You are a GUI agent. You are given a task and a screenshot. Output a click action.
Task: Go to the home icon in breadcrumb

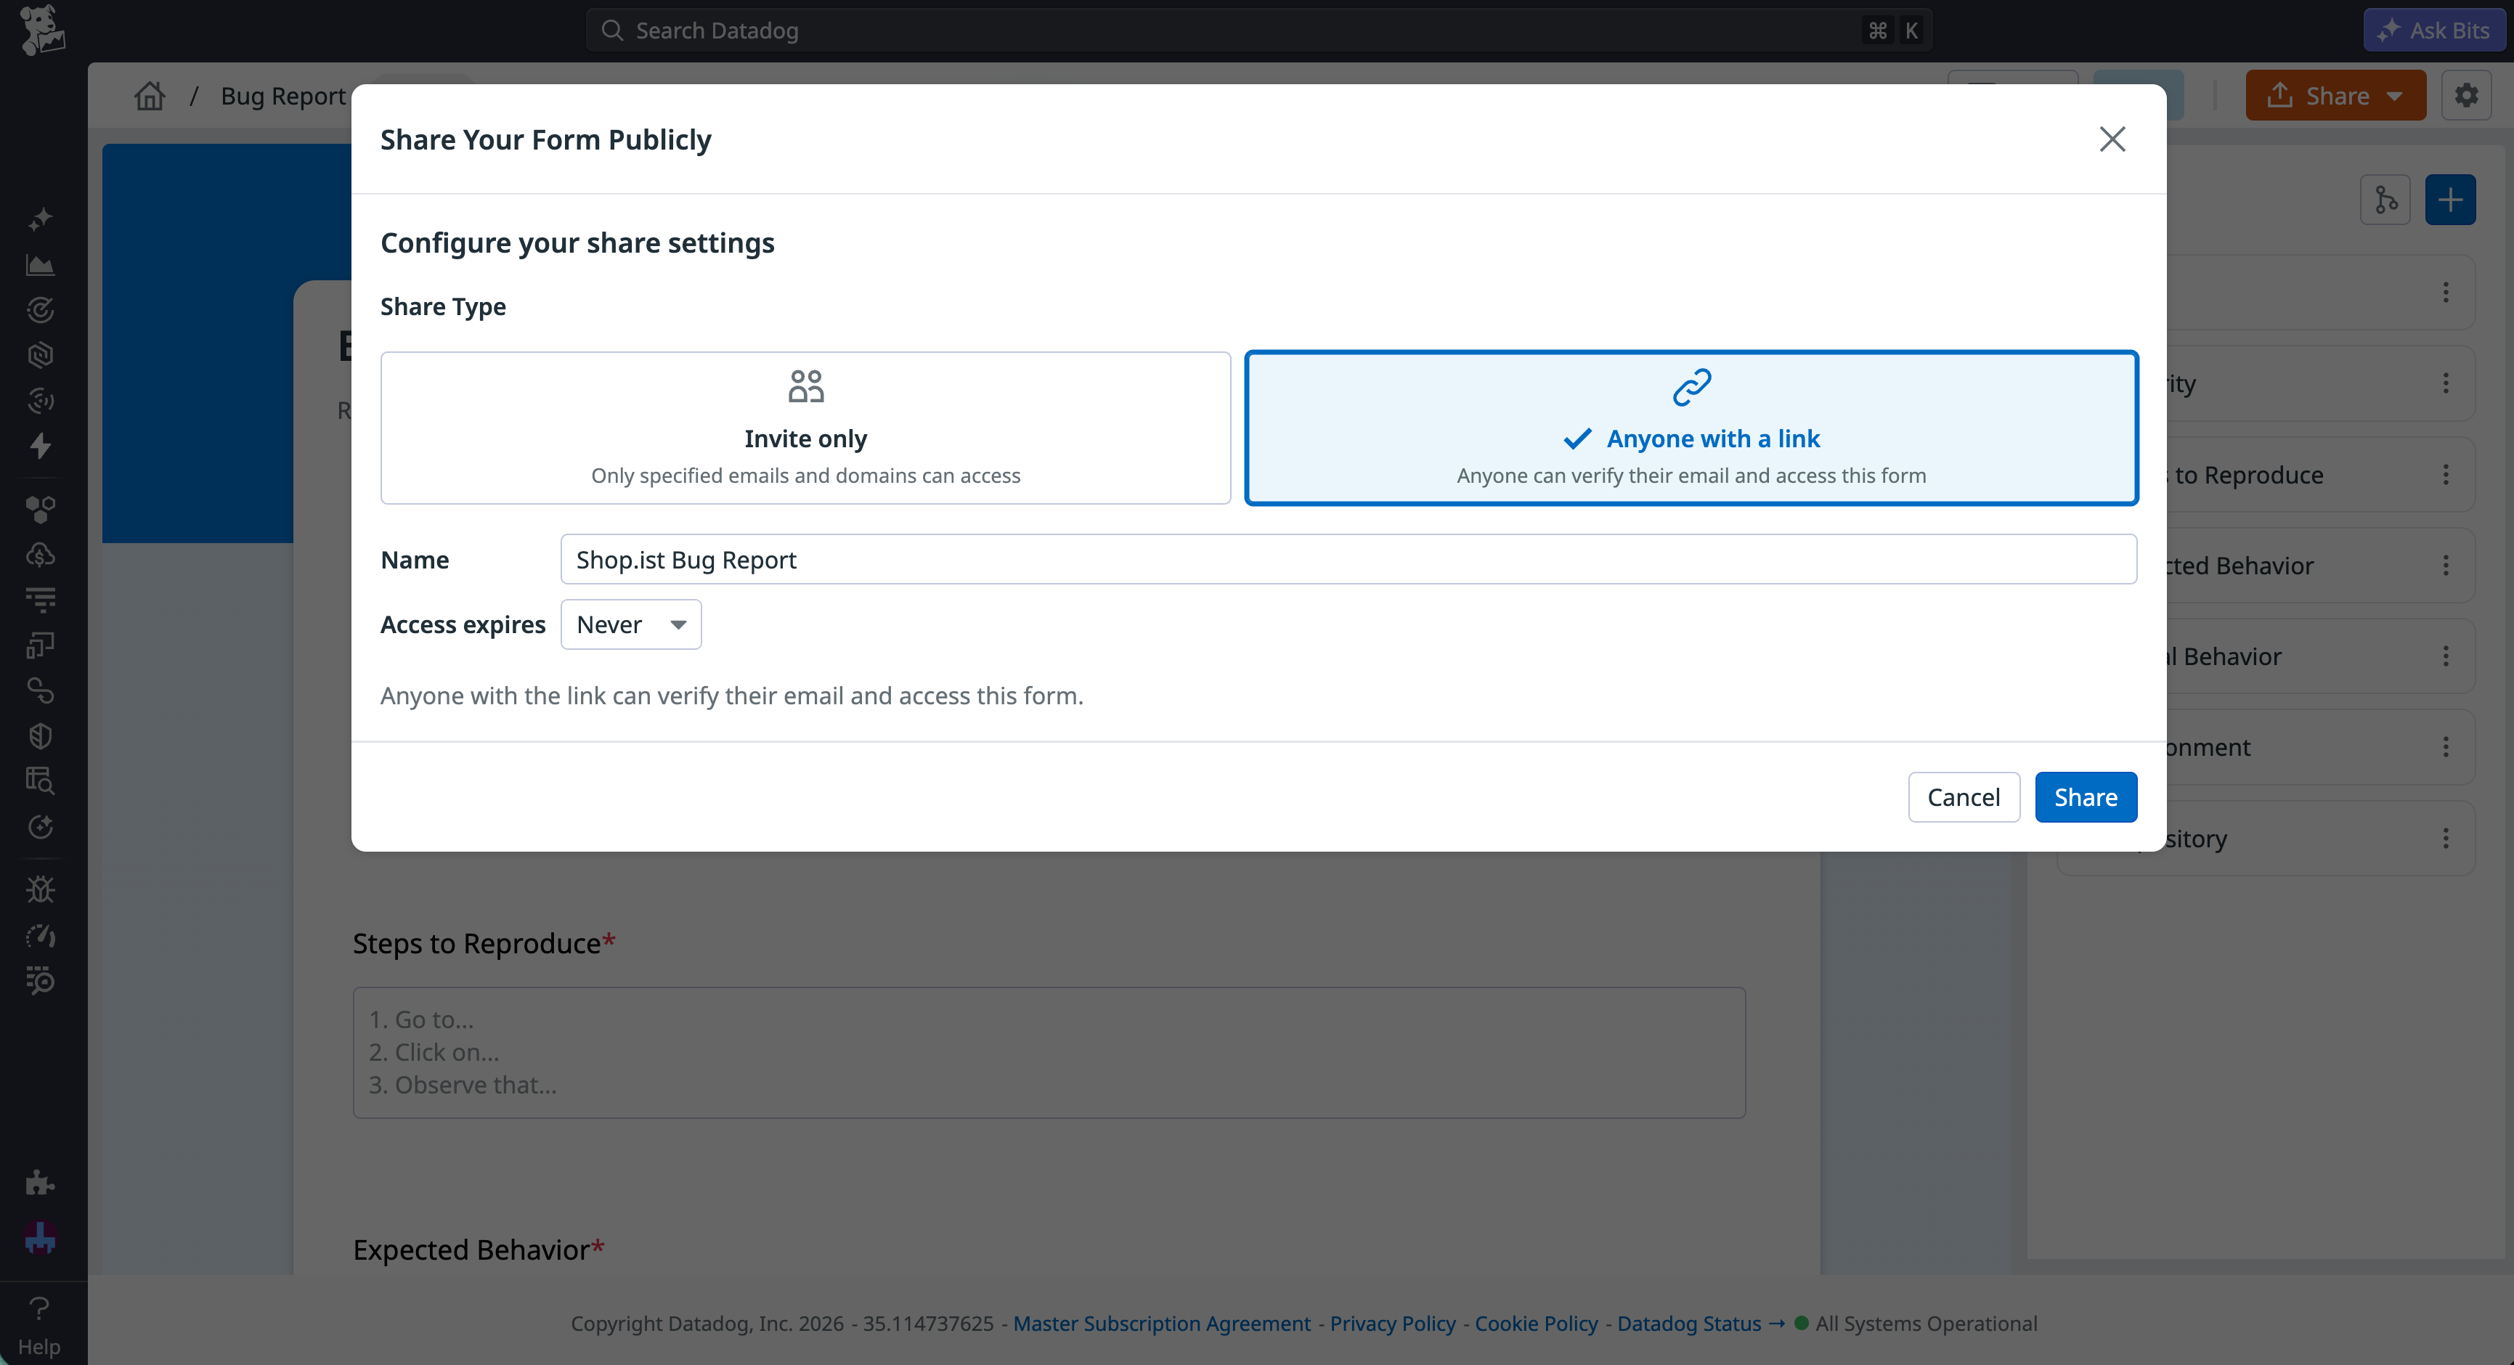click(150, 96)
